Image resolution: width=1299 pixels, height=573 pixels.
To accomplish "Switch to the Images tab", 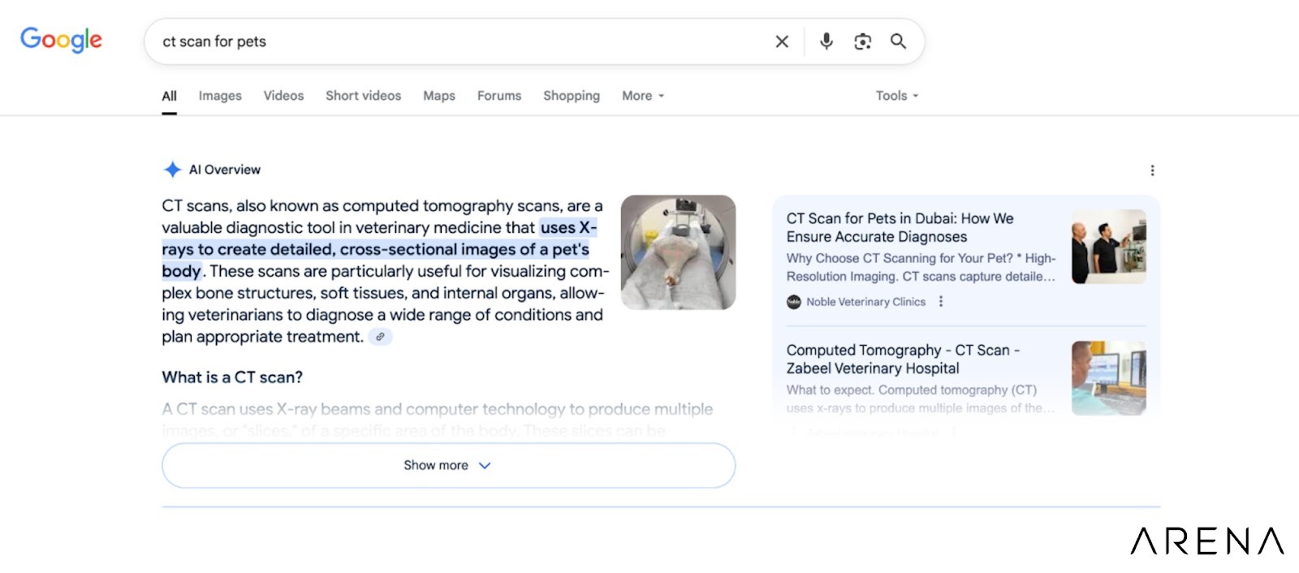I will click(220, 96).
